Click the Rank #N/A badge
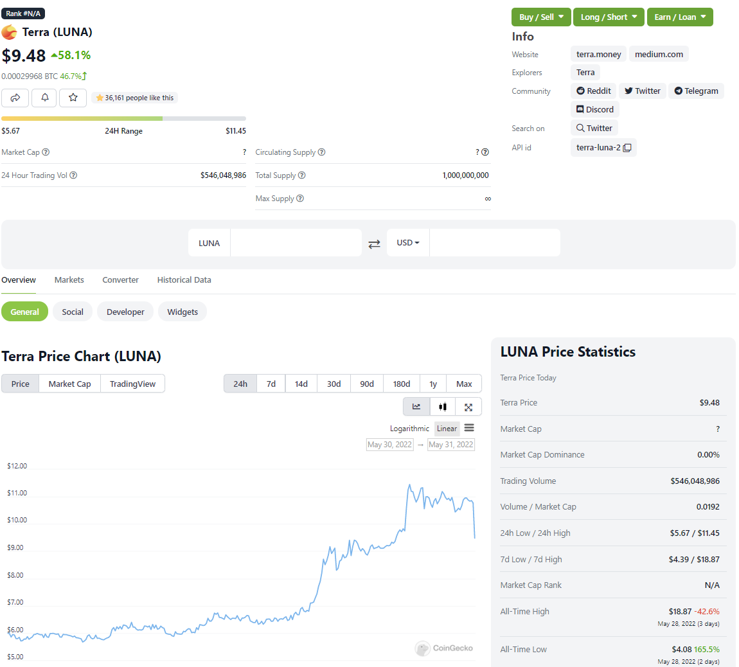The height and width of the screenshot is (667, 739). pyautogui.click(x=23, y=13)
